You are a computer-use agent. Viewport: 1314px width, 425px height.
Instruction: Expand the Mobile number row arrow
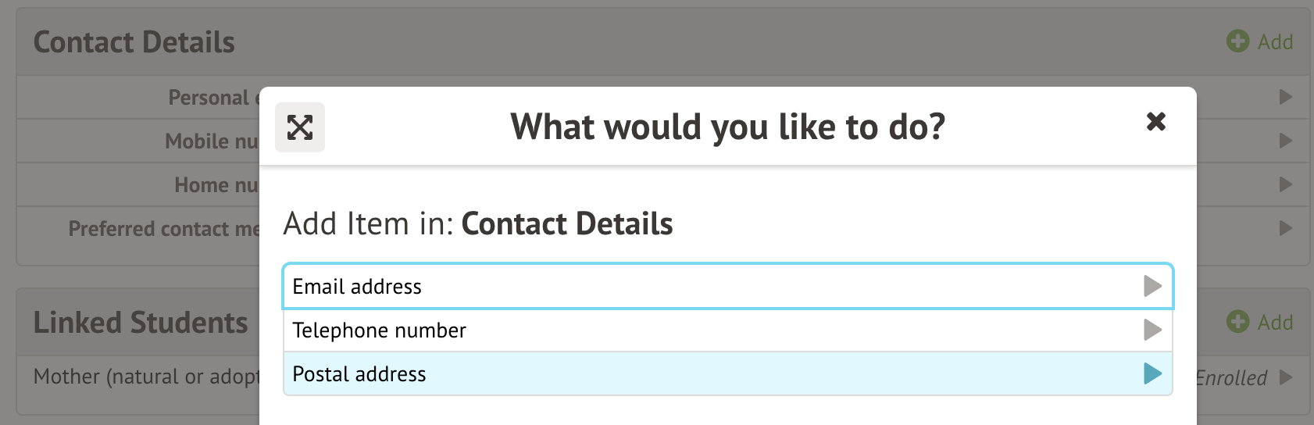coord(1285,141)
